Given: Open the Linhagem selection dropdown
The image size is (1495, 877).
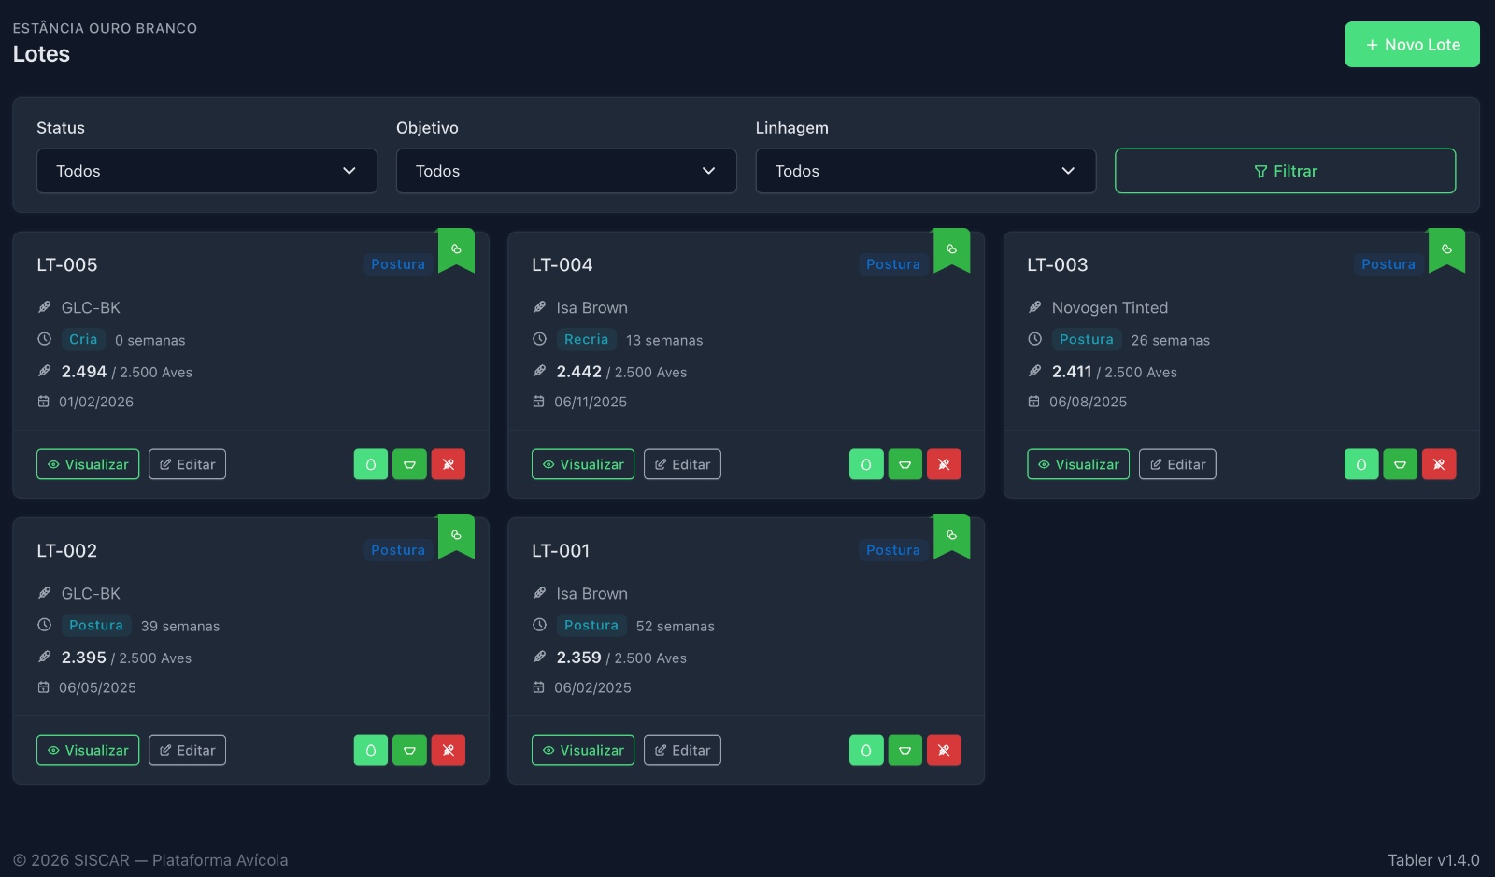Looking at the screenshot, I should pyautogui.click(x=925, y=171).
